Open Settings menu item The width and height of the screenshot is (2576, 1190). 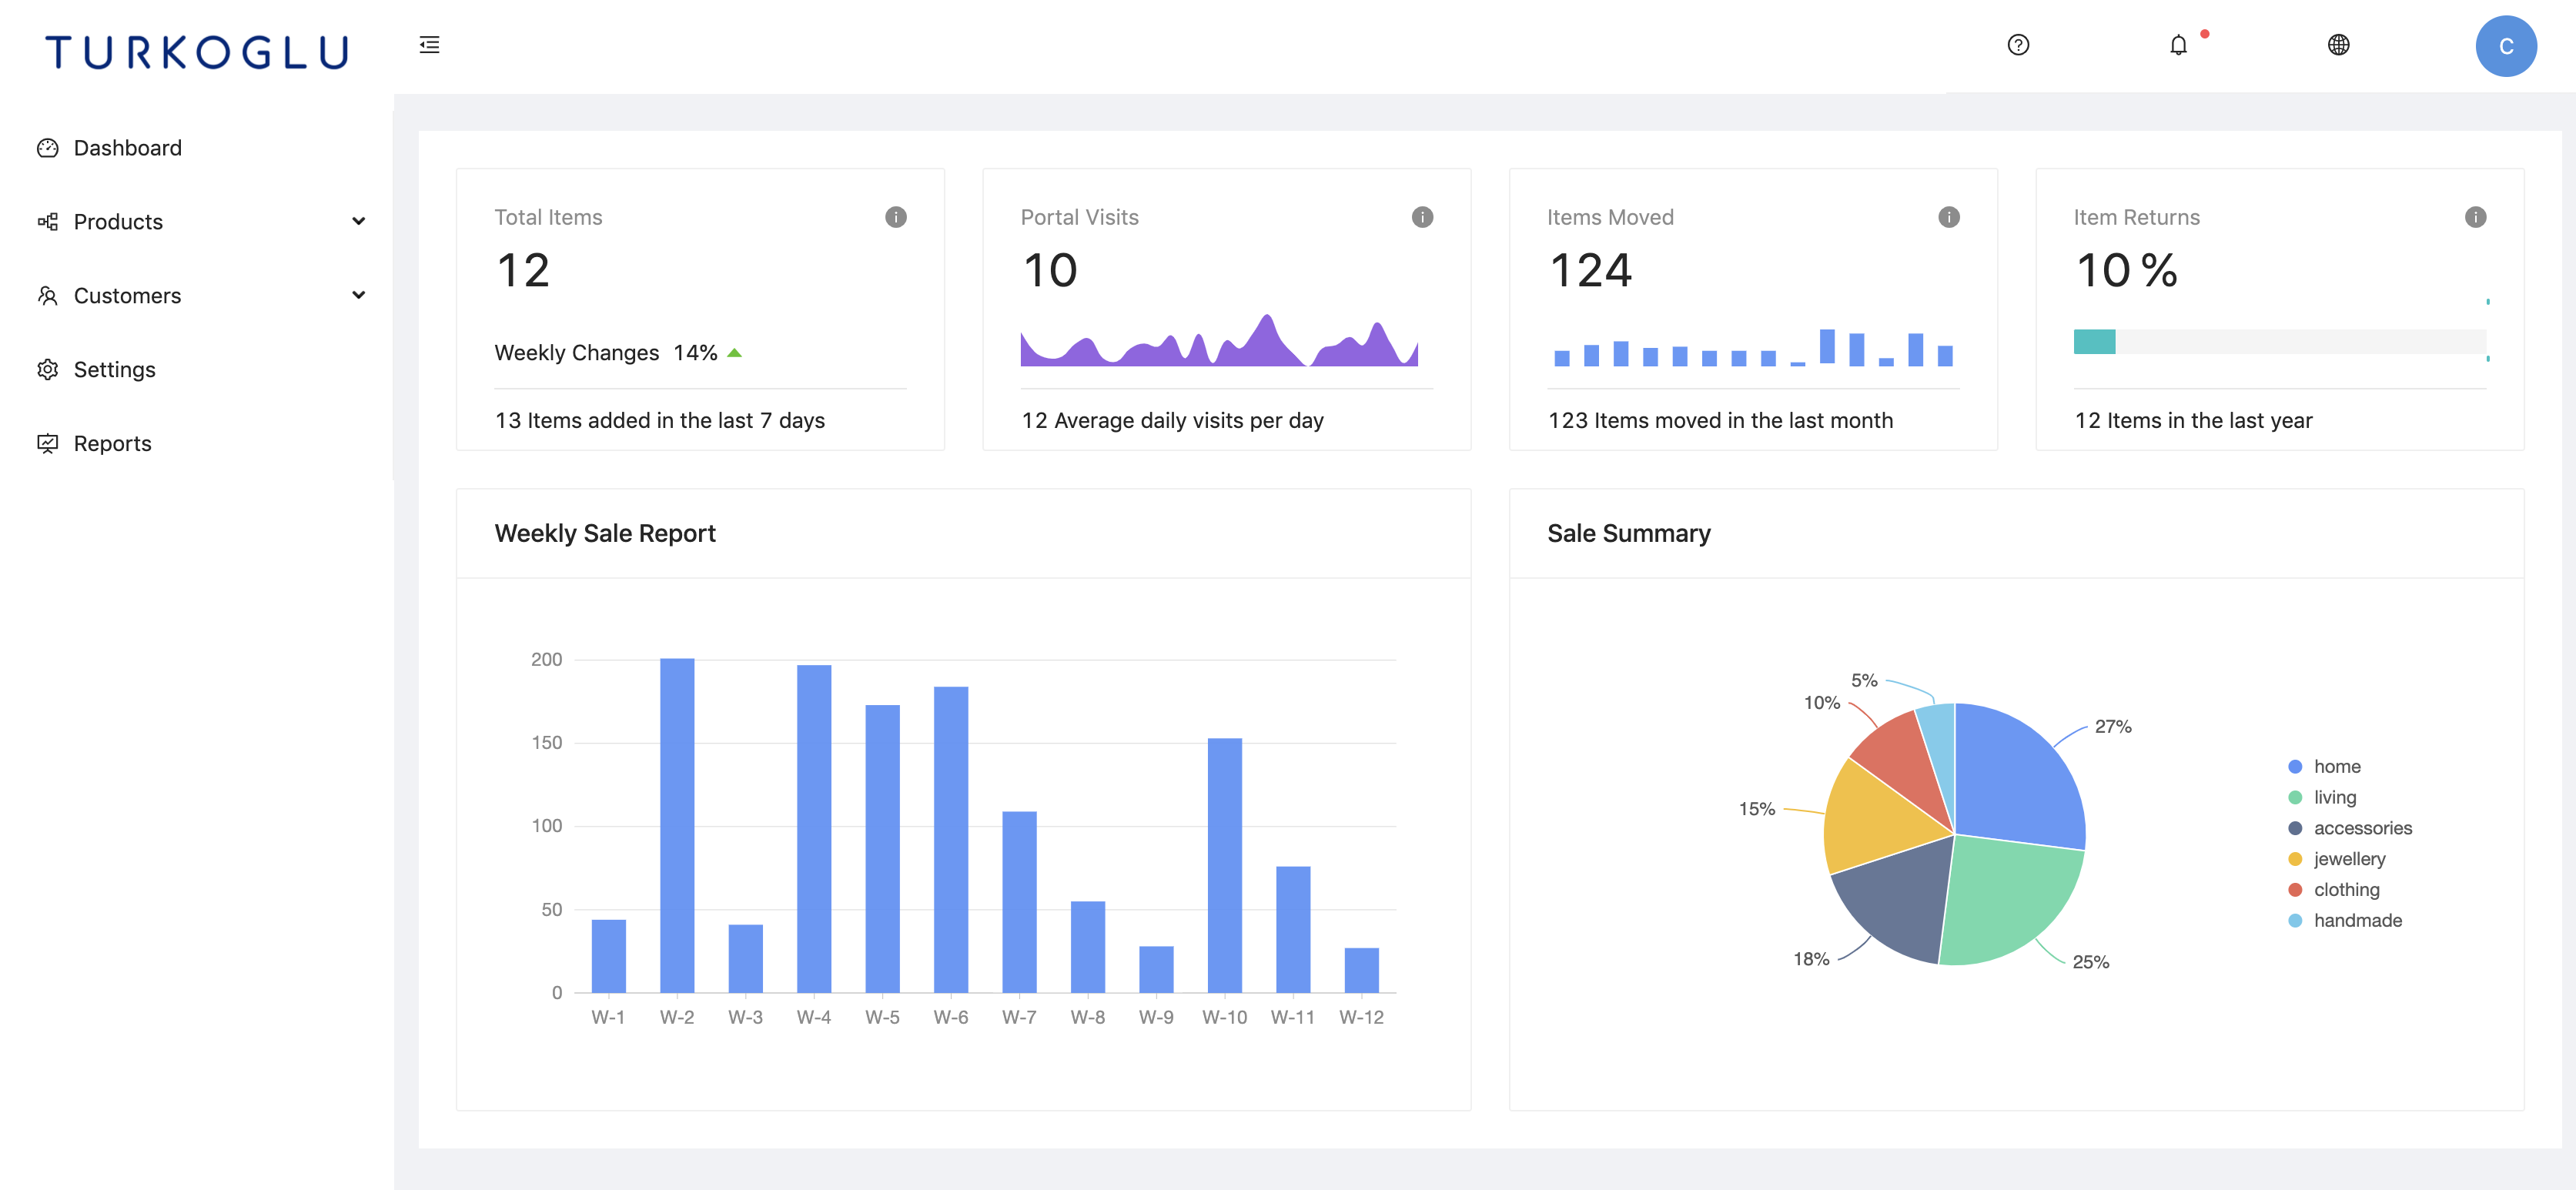point(114,370)
